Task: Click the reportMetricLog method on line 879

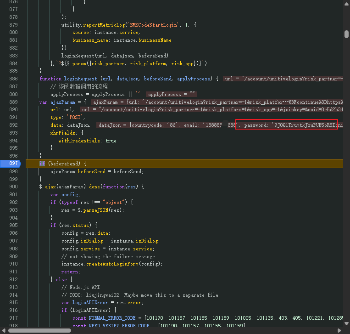Action: (104, 25)
